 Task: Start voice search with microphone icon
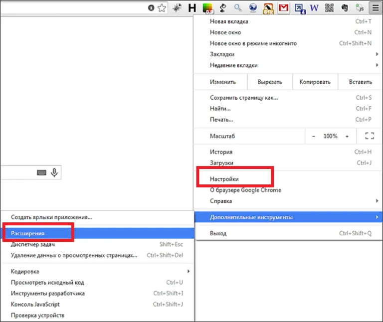[54, 172]
